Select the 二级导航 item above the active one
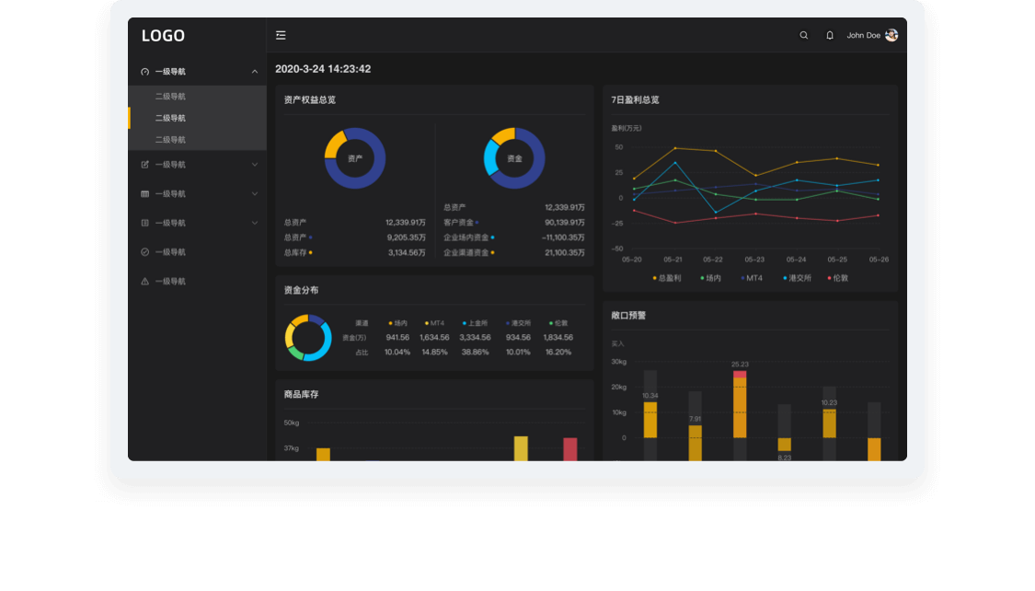Screen dimensions: 1035x591 click(198, 97)
